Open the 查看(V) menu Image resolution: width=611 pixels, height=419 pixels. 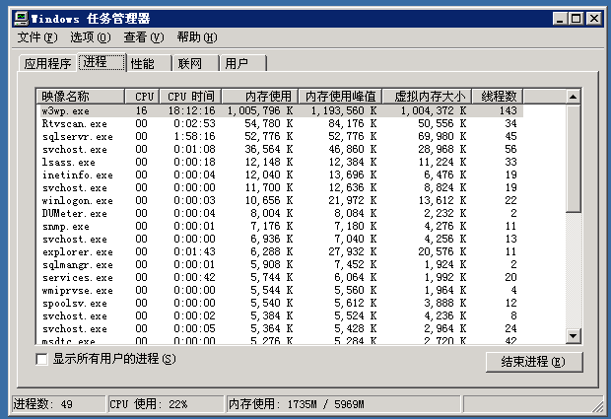click(144, 37)
